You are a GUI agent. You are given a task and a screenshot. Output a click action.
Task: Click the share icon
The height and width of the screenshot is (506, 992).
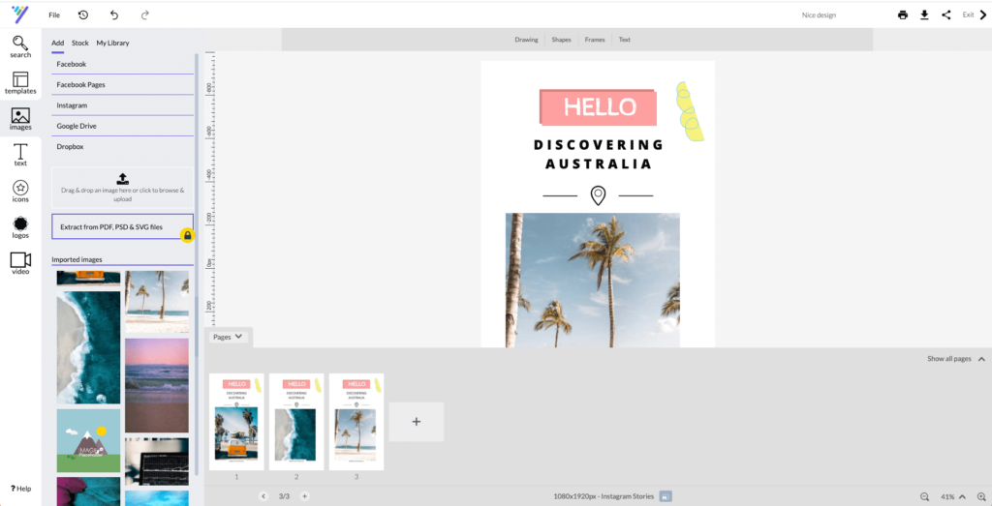945,15
